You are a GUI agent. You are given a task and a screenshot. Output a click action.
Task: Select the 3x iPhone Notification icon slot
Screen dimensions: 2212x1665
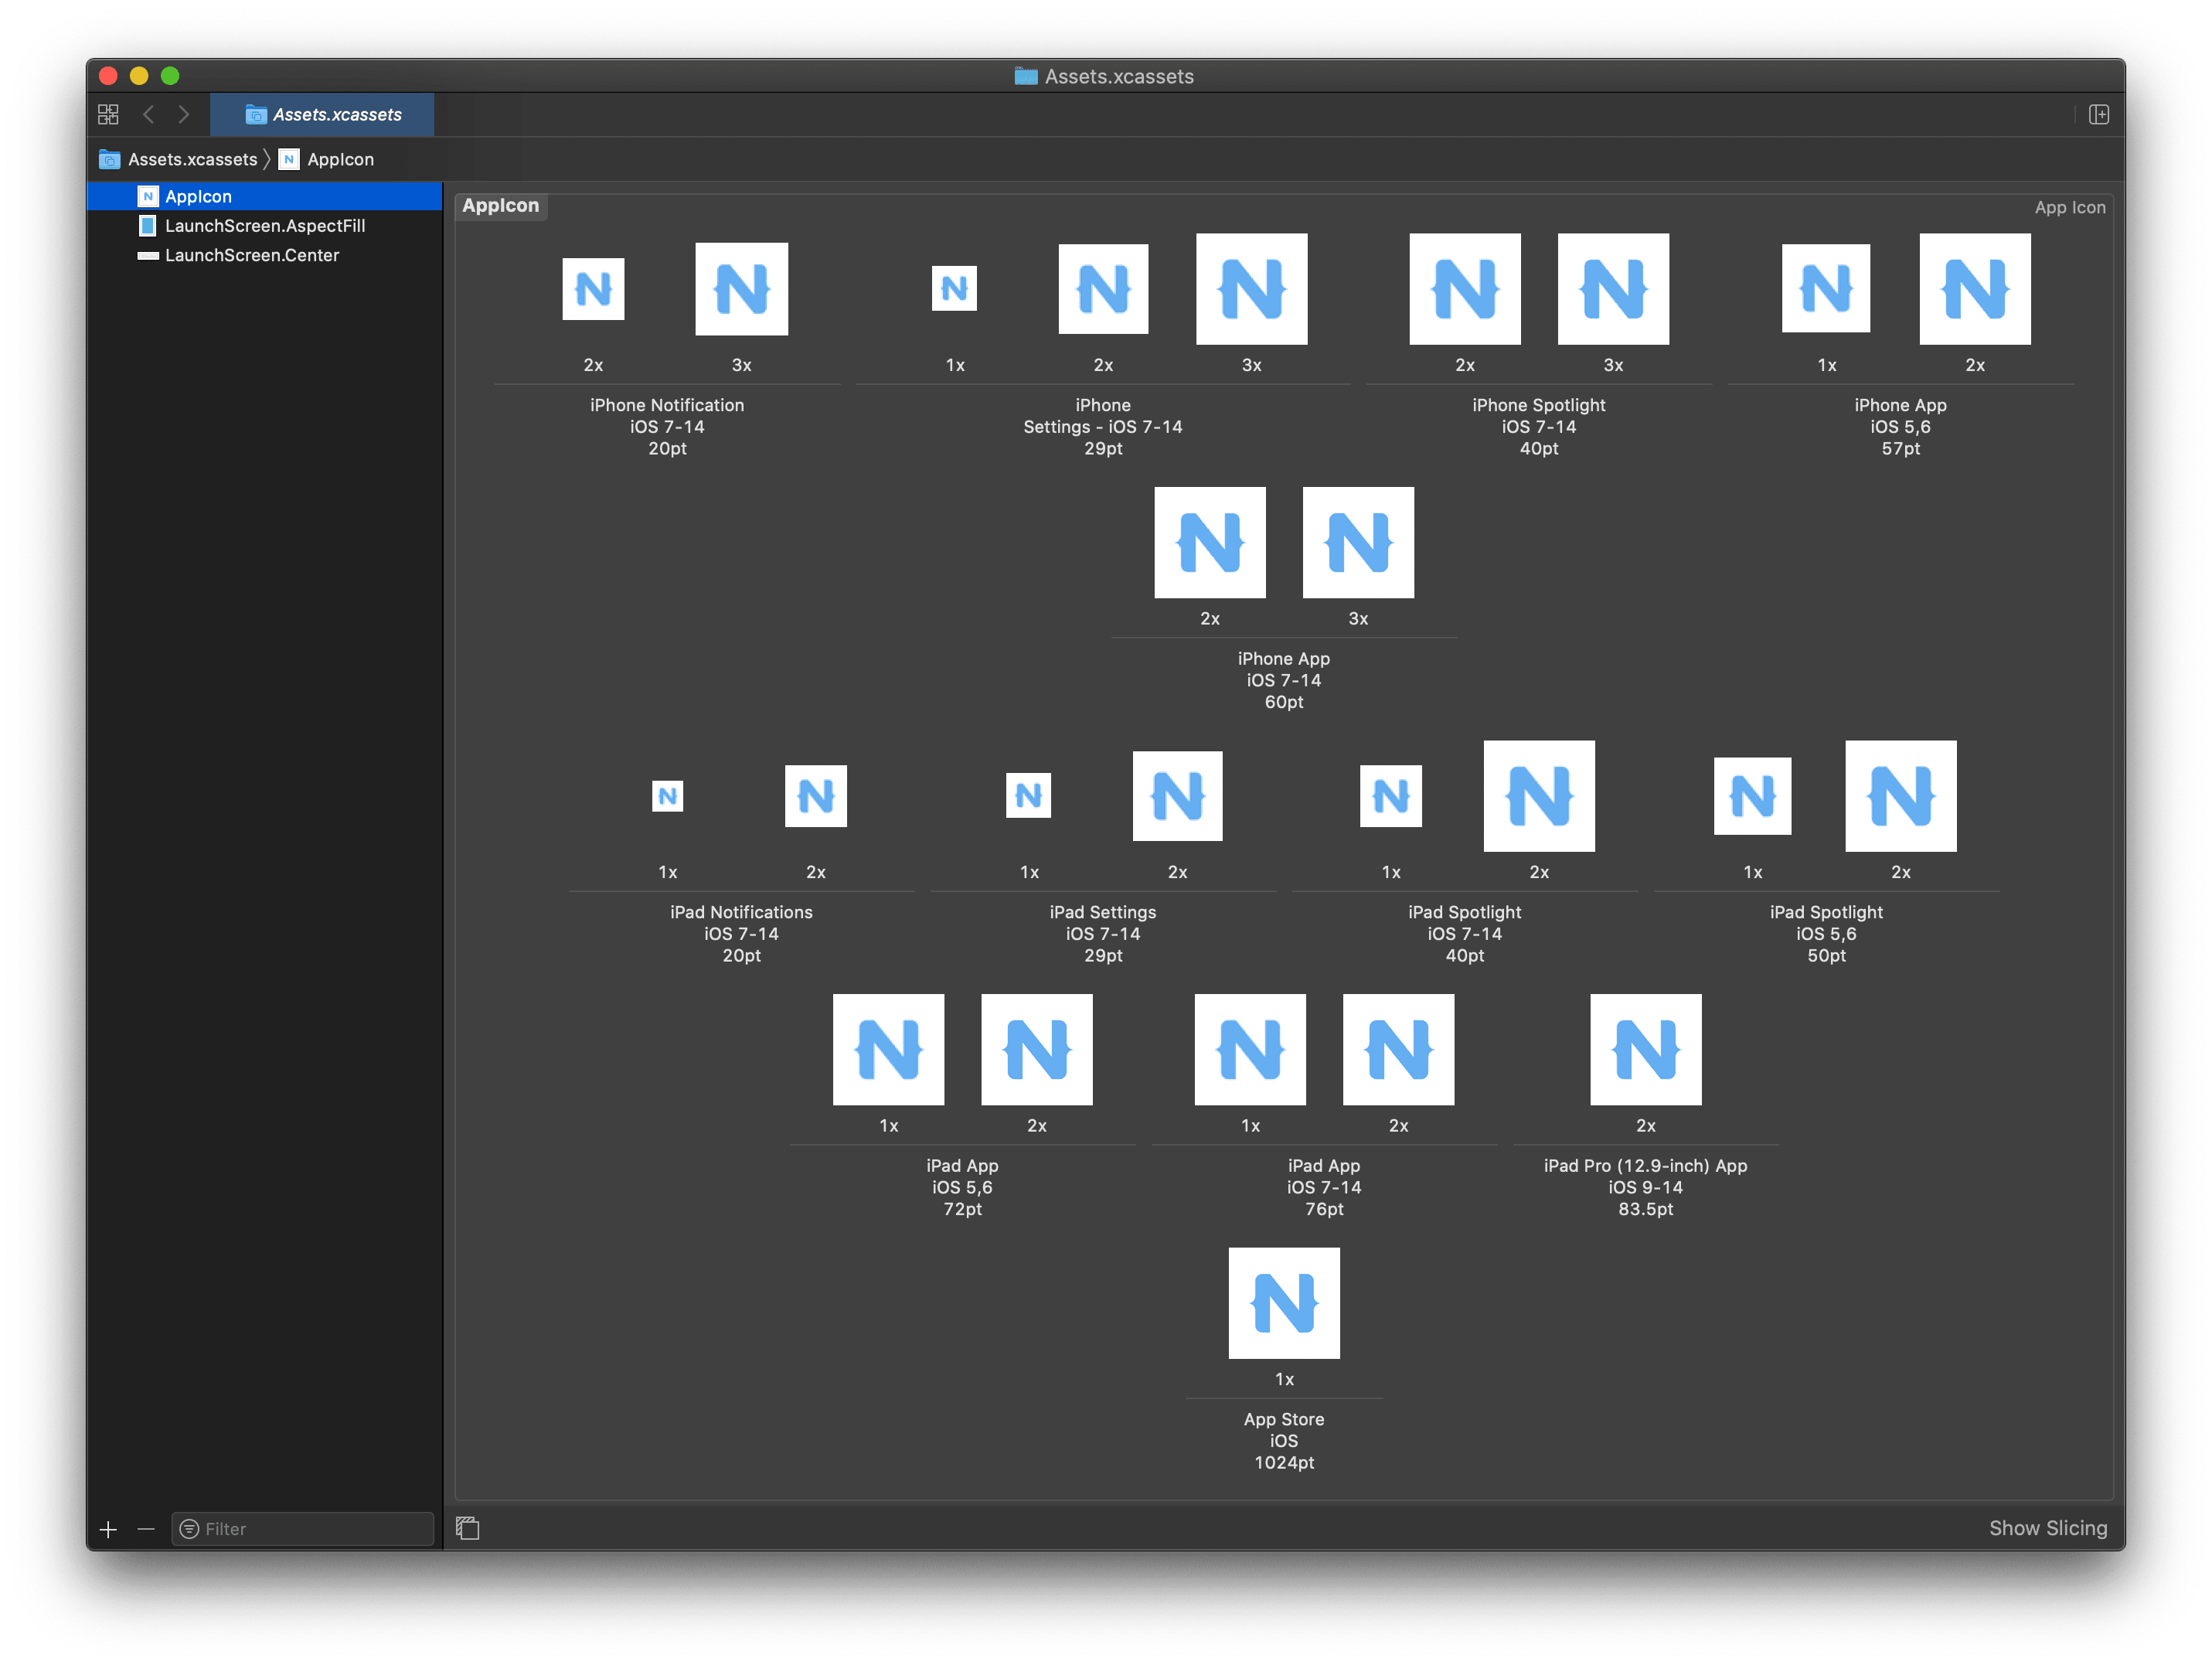click(740, 289)
